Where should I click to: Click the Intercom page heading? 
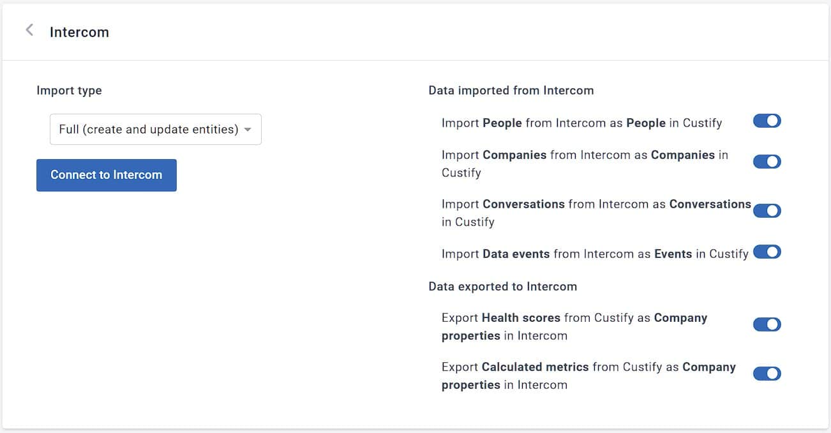click(x=79, y=31)
